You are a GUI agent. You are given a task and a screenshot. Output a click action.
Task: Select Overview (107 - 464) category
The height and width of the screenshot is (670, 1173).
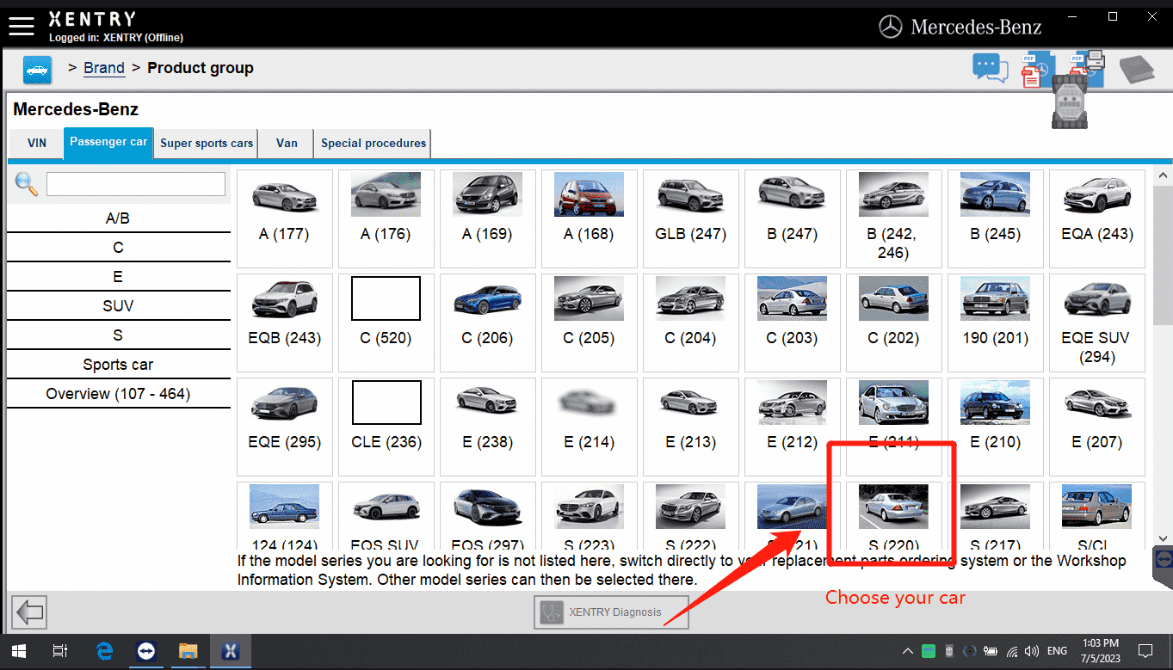tap(118, 394)
